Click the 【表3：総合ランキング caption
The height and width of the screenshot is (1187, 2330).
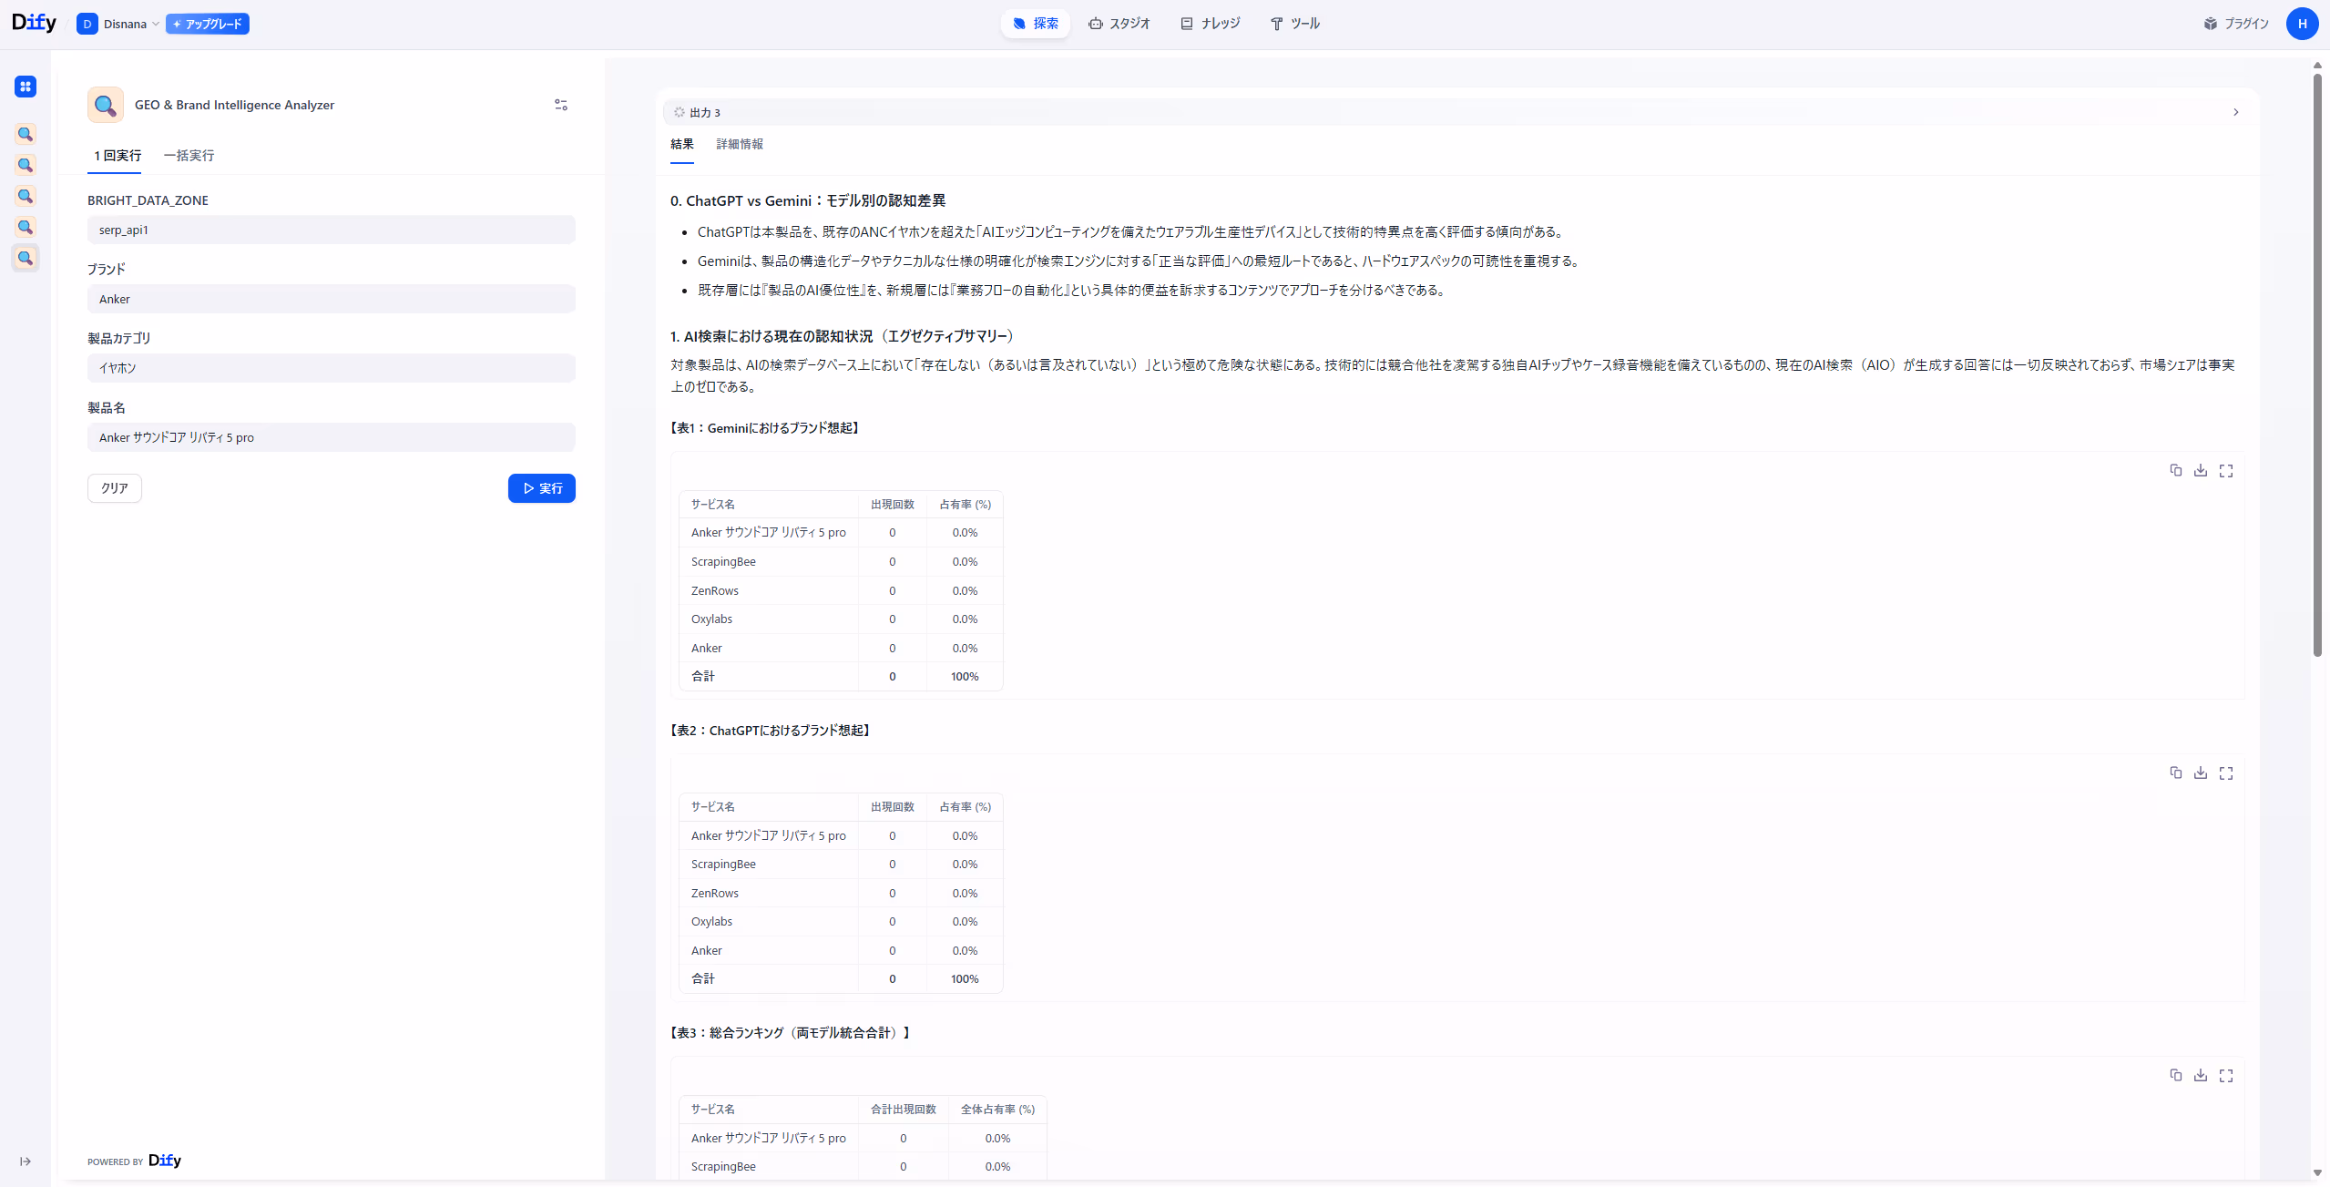[792, 1033]
